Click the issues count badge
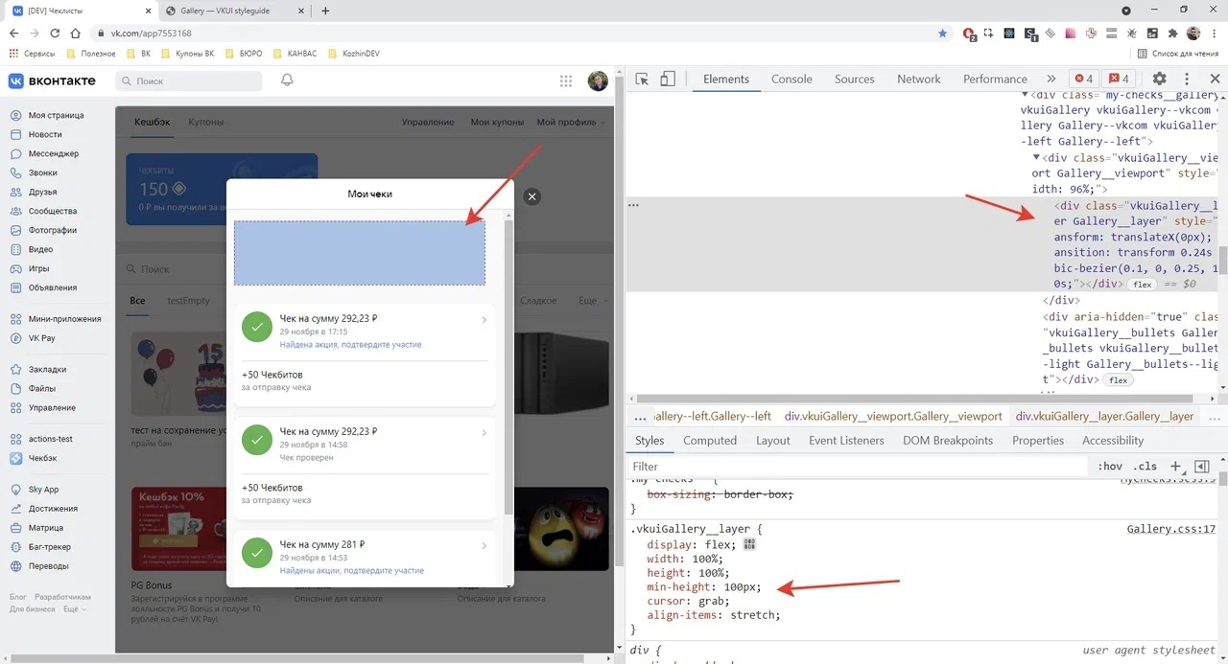Image resolution: width=1228 pixels, height=664 pixels. pos(1119,80)
